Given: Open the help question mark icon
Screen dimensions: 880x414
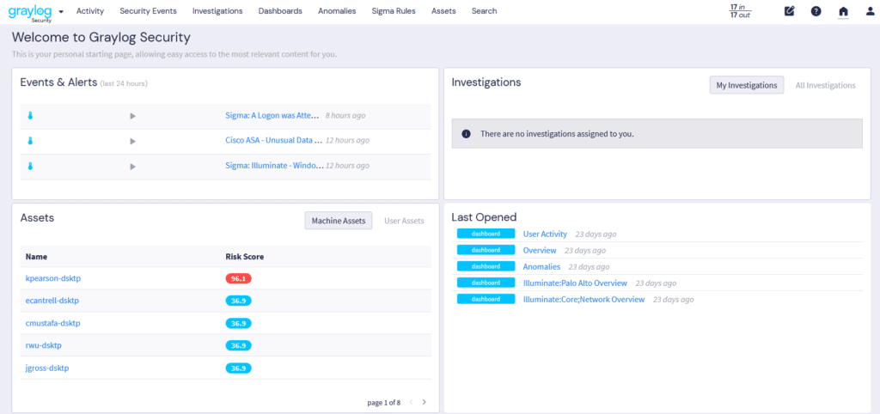Looking at the screenshot, I should click(x=816, y=11).
